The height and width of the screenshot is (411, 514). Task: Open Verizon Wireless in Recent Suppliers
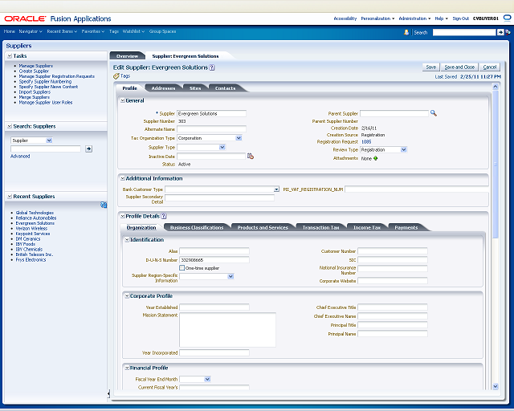coord(31,229)
